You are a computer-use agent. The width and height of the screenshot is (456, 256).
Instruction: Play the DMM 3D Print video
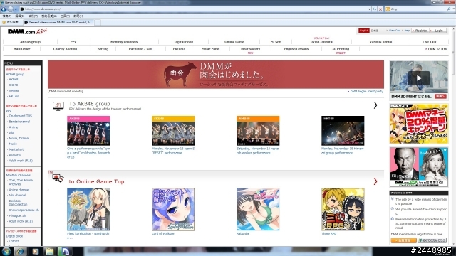pos(419,78)
